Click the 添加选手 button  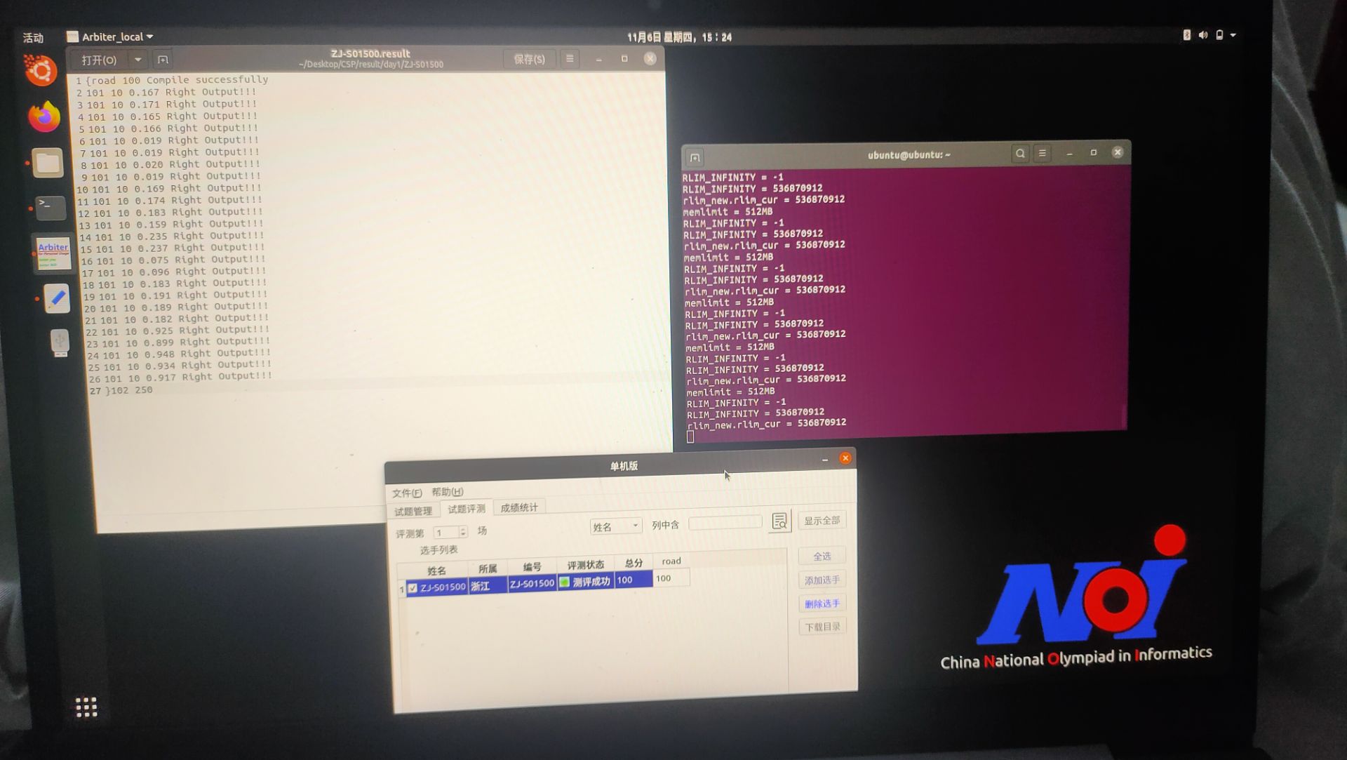(822, 580)
